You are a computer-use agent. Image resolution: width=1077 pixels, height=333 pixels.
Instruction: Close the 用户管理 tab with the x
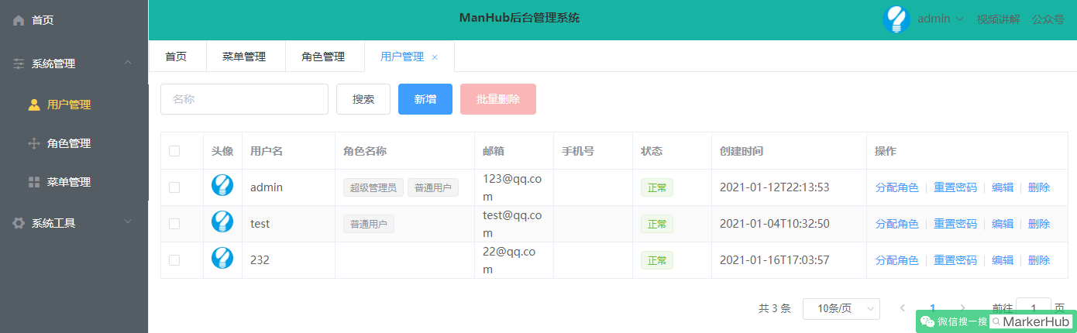(x=435, y=57)
